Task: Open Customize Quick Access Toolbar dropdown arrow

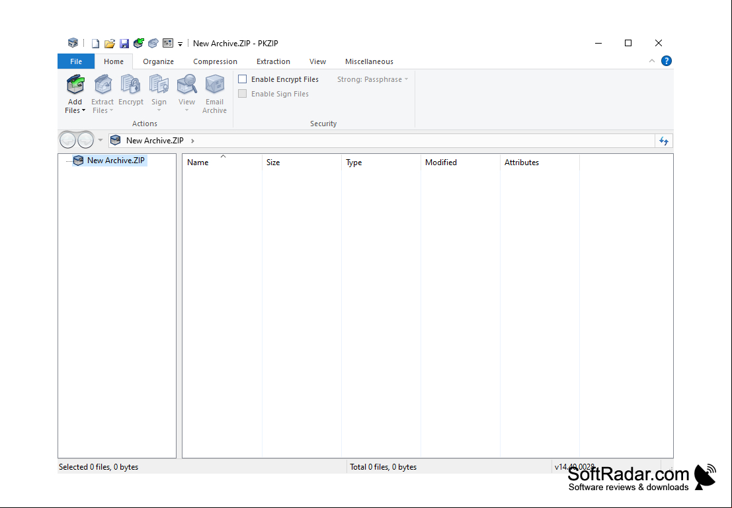Action: pyautogui.click(x=181, y=44)
